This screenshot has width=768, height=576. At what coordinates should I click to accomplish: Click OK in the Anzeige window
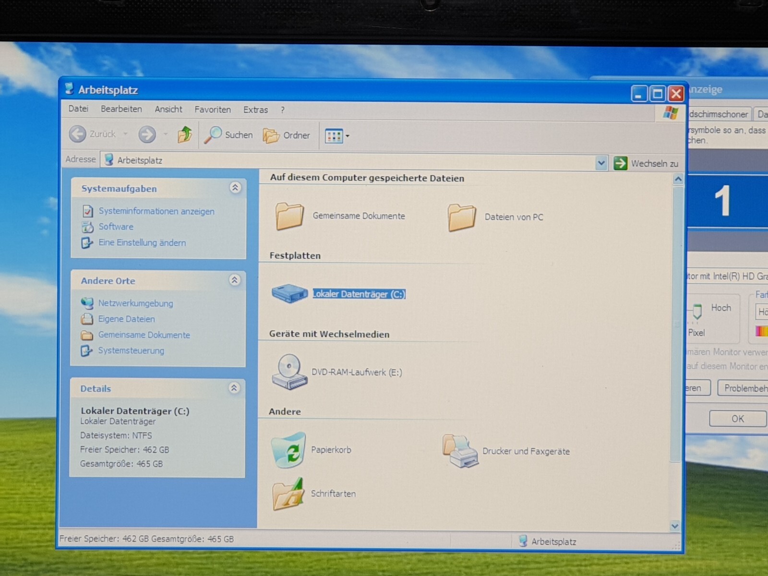pos(737,419)
